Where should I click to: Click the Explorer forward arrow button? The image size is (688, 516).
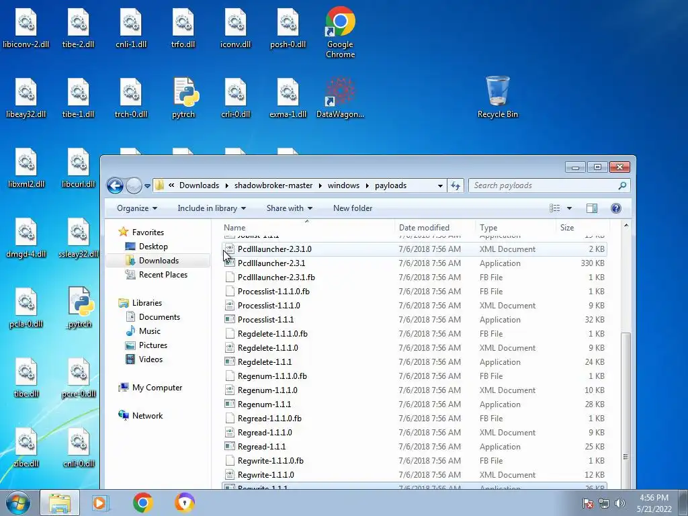(x=134, y=185)
